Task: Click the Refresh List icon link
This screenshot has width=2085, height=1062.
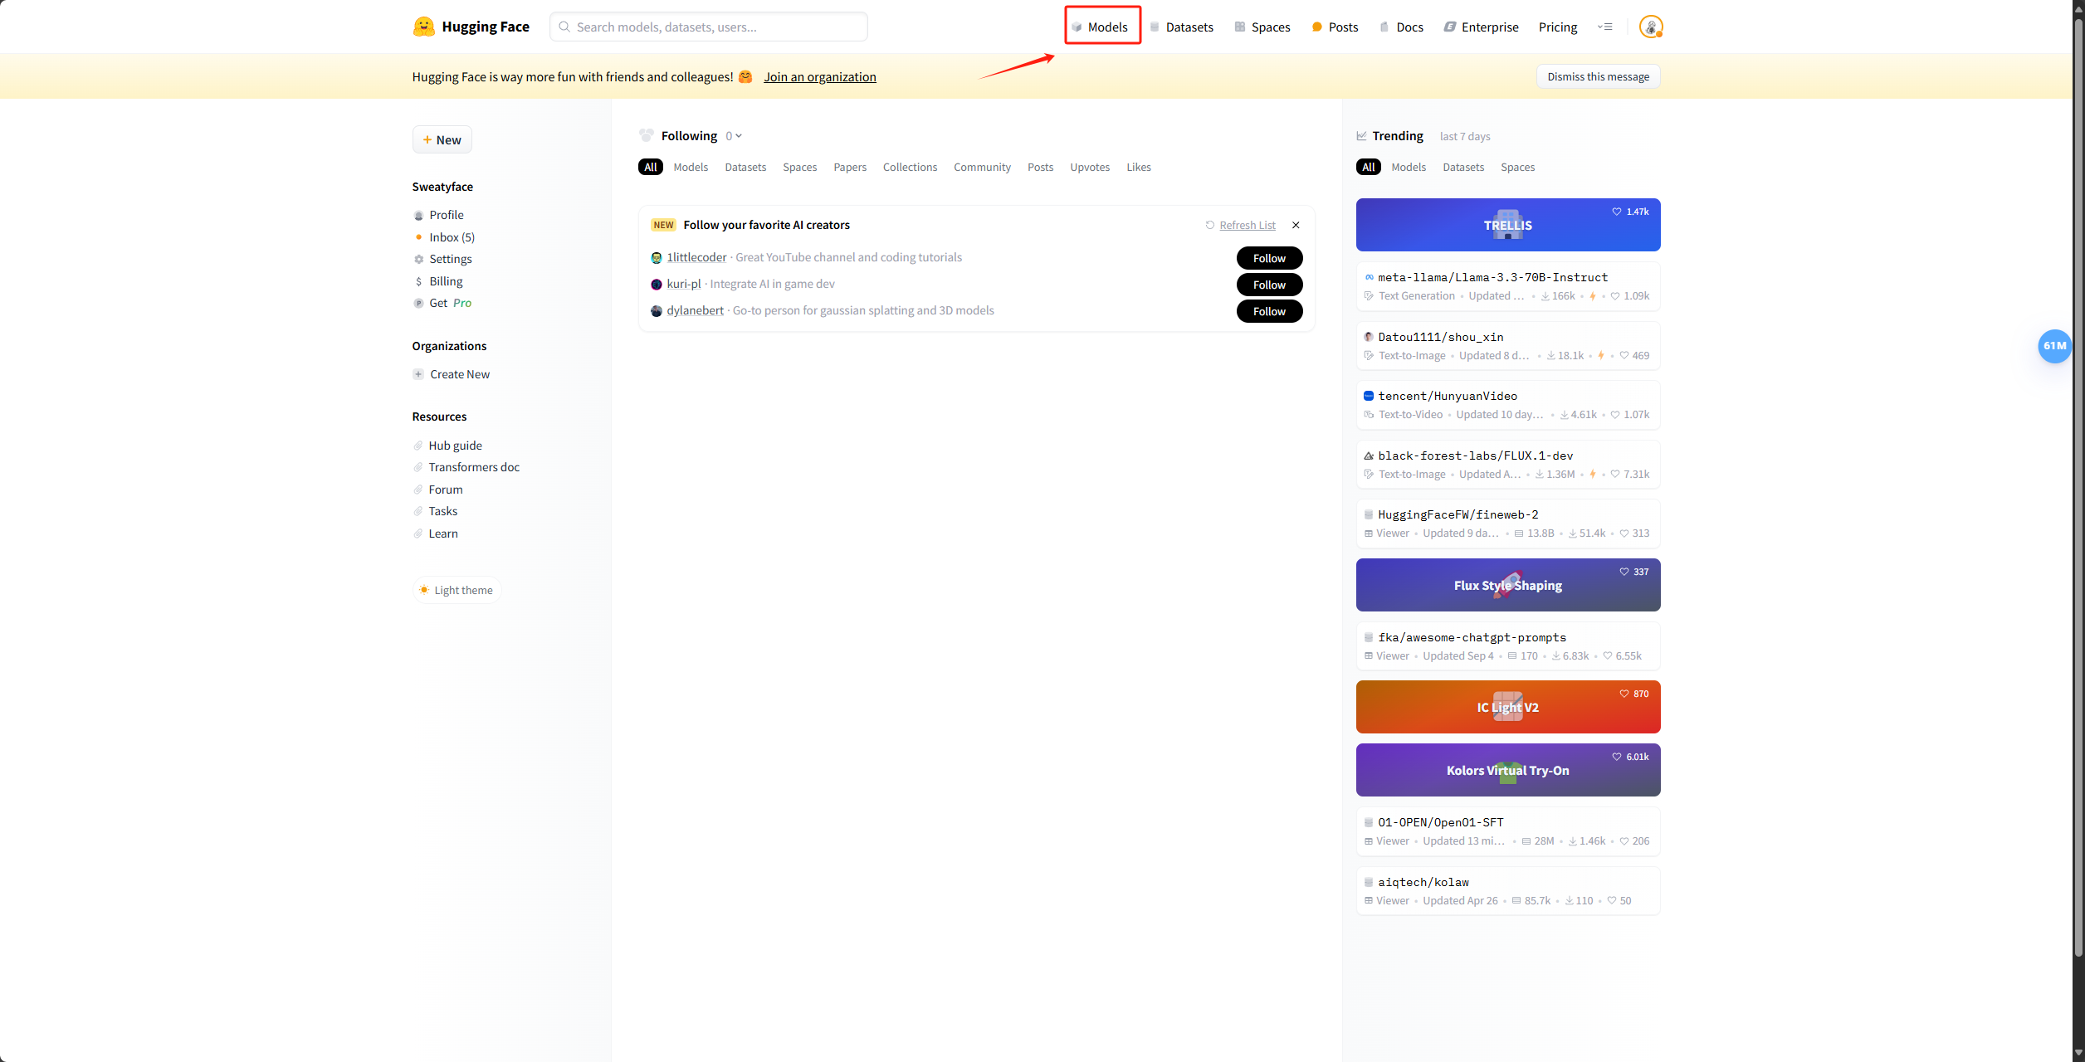Action: click(1210, 225)
